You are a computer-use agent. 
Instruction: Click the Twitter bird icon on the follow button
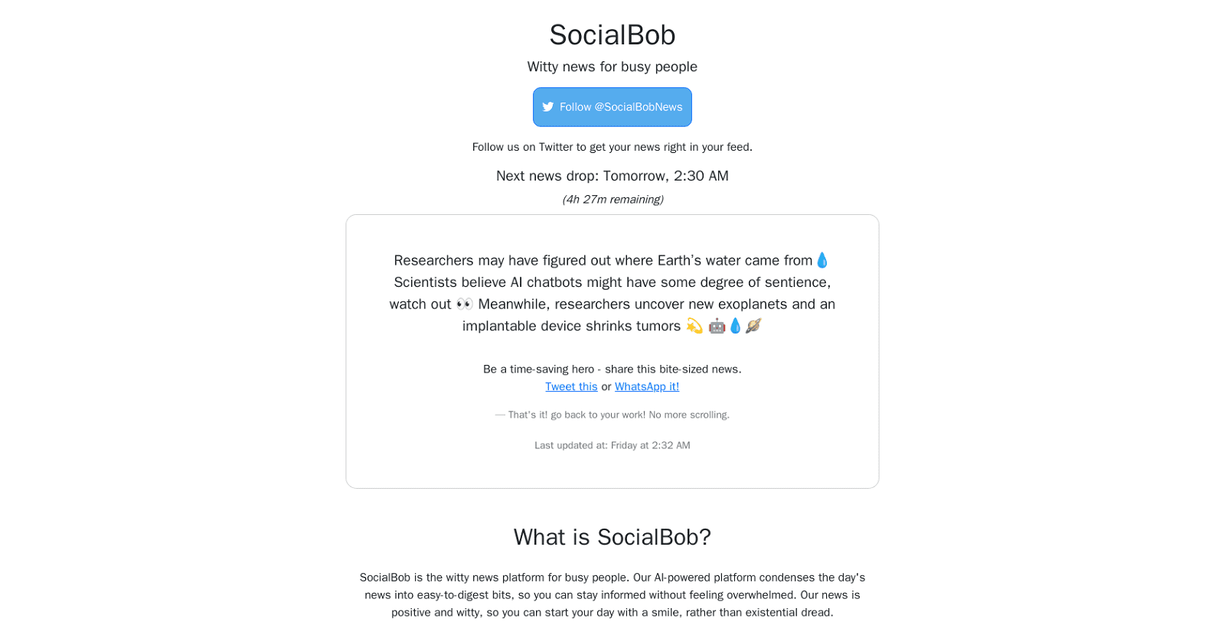pyautogui.click(x=548, y=107)
